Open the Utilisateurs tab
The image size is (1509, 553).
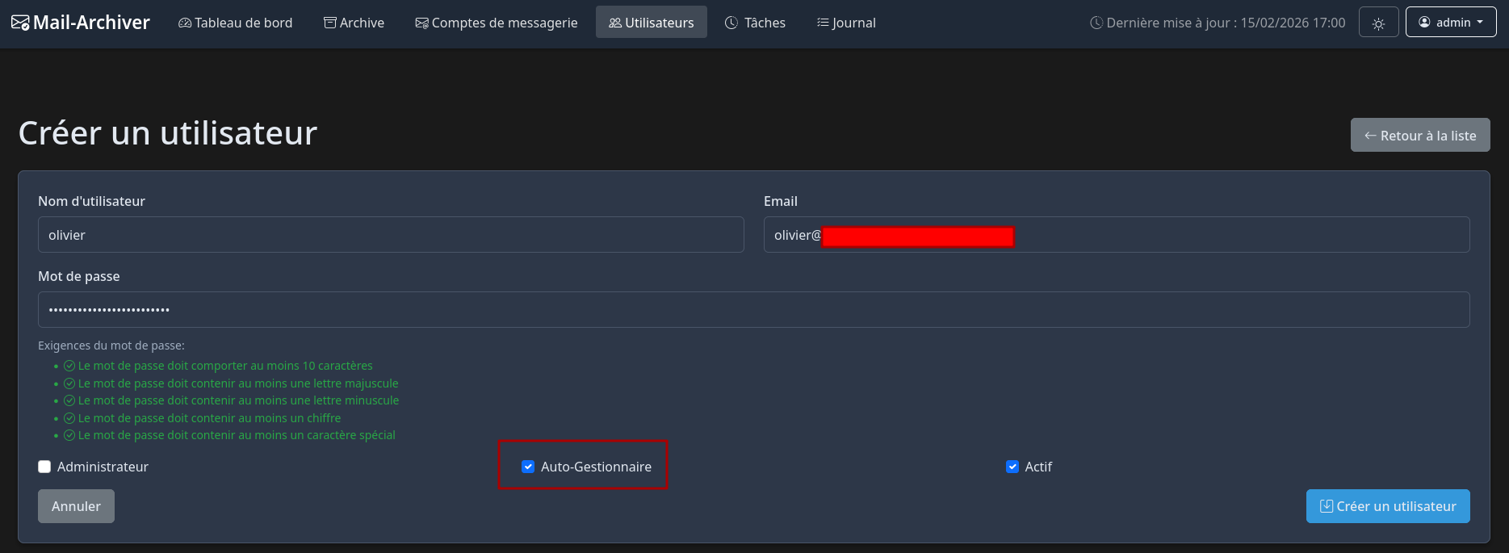point(651,23)
